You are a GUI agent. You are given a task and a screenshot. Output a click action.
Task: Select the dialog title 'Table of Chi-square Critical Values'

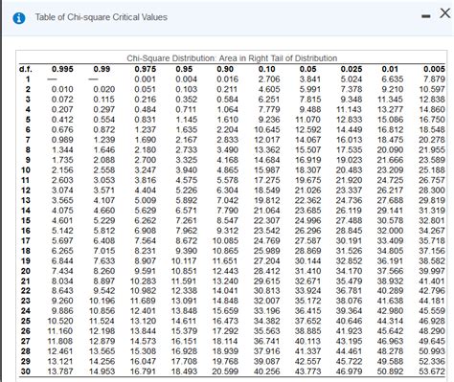click(101, 17)
